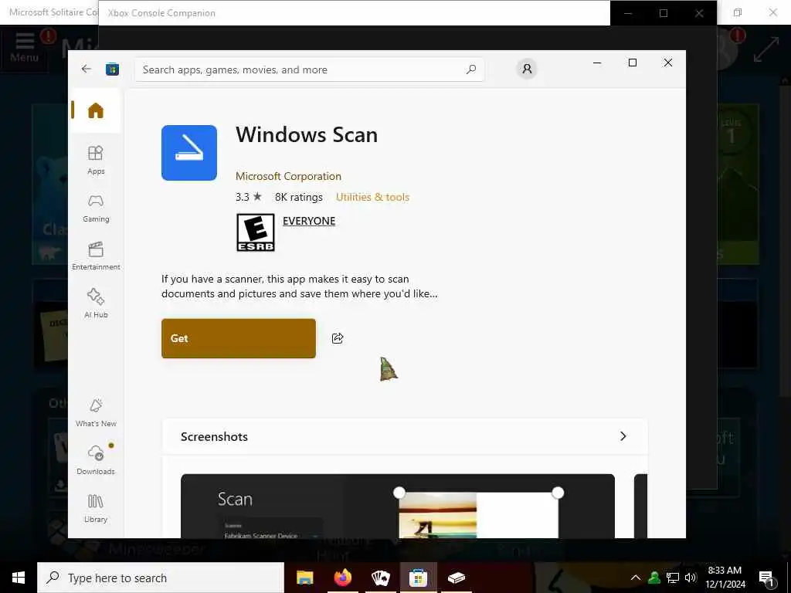The height and width of the screenshot is (593, 791).
Task: Click the ESRB rating badge
Action: (255, 232)
